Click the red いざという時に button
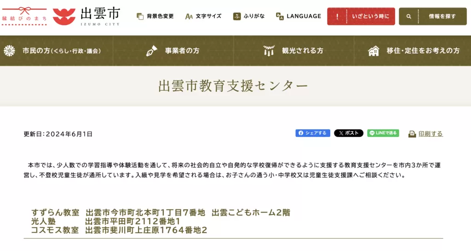Image resolution: width=471 pixels, height=251 pixels. (x=361, y=16)
